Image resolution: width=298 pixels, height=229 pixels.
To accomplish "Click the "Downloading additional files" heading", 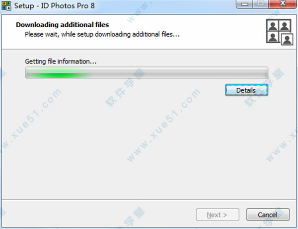I will coord(63,25).
